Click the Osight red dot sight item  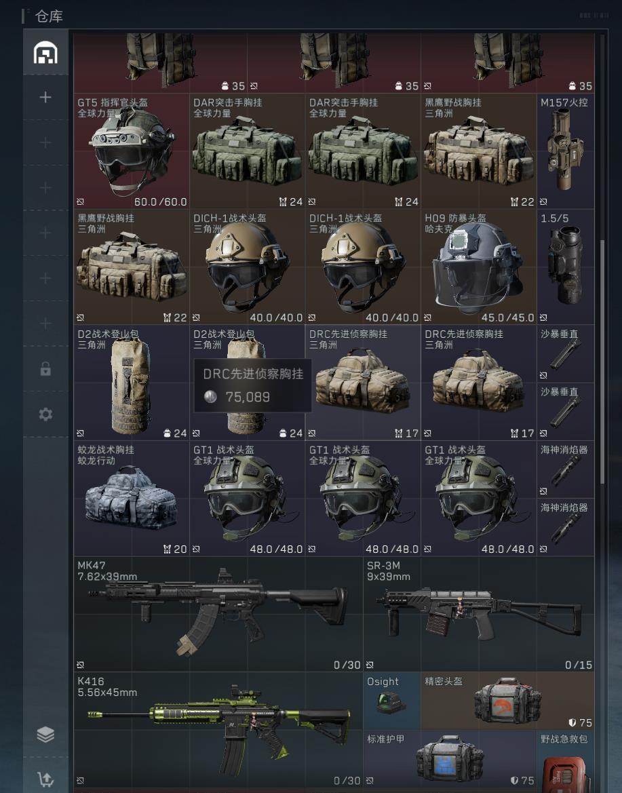point(392,701)
